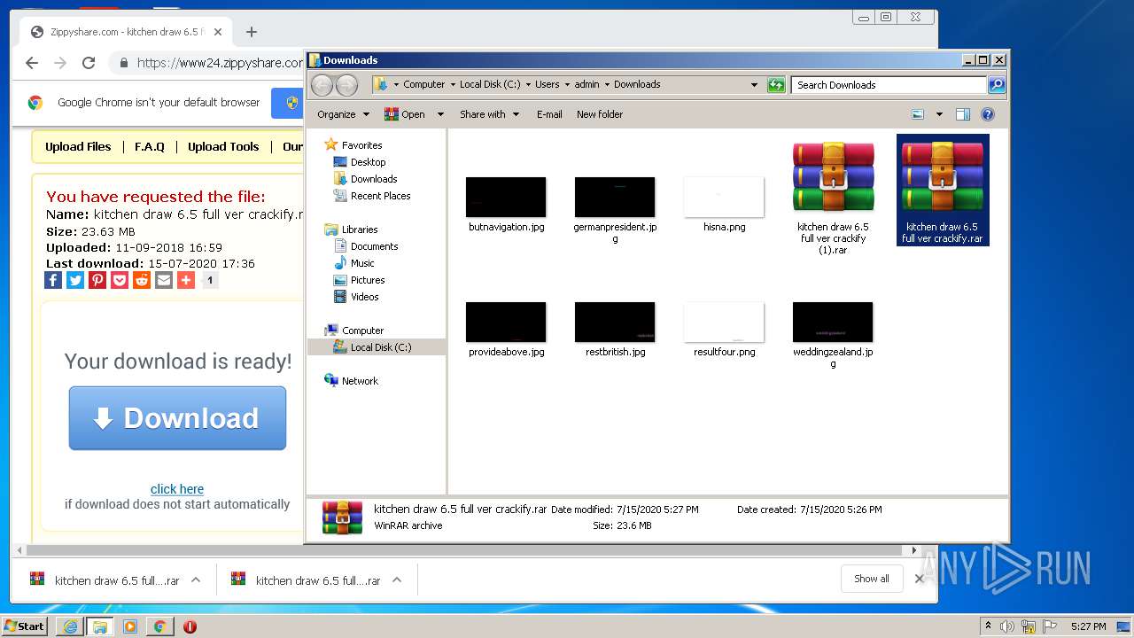Click inside Search Downloads field
Viewport: 1134px width, 638px height.
coord(889,85)
